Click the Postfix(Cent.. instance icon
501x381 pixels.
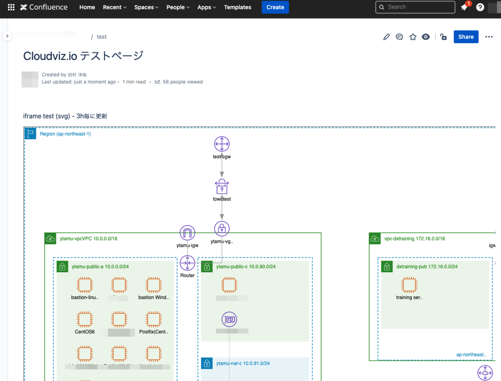(x=153, y=320)
